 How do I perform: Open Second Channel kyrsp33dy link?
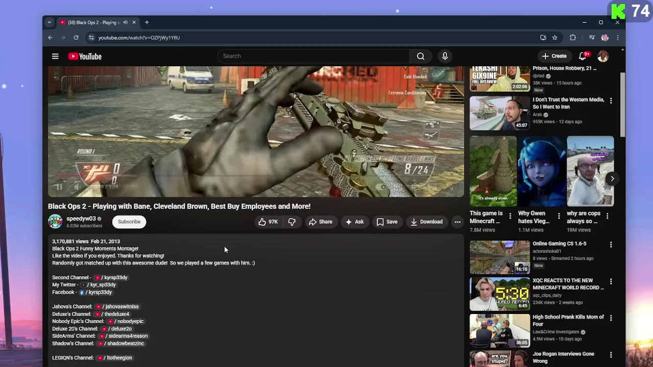pyautogui.click(x=111, y=278)
